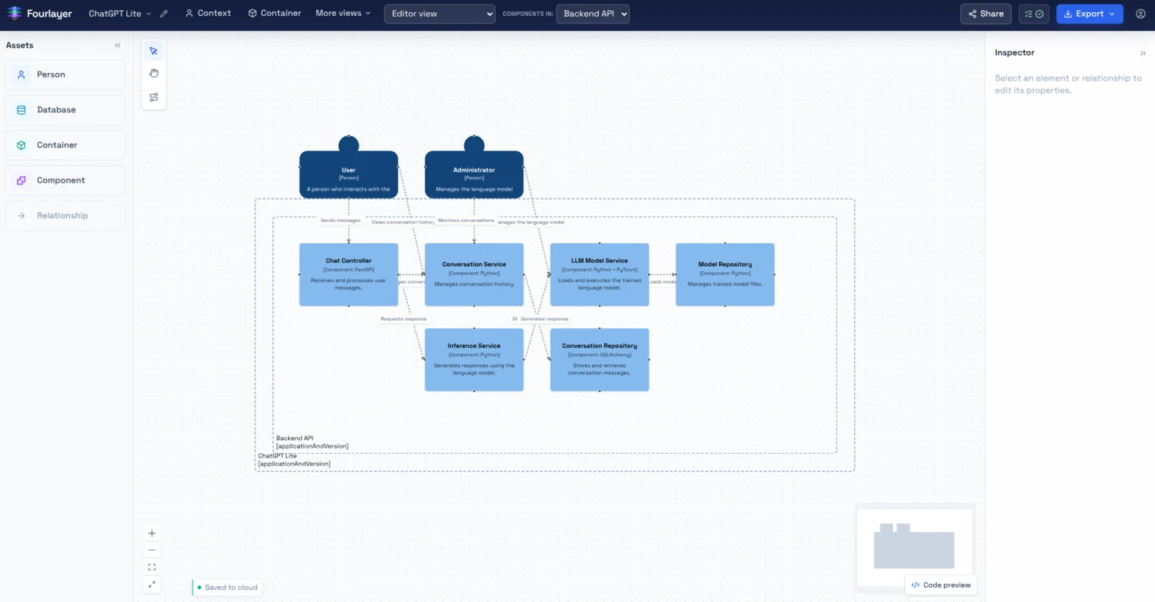Pick the Database asset
Image resolution: width=1155 pixels, height=602 pixels.
tap(65, 110)
